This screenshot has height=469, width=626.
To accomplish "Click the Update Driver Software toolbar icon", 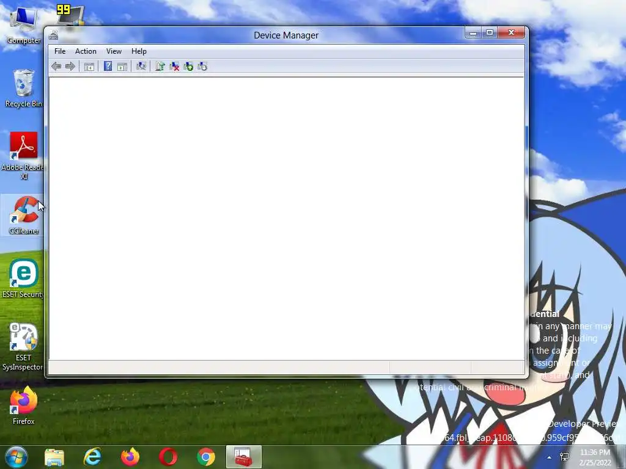I will pyautogui.click(x=160, y=66).
